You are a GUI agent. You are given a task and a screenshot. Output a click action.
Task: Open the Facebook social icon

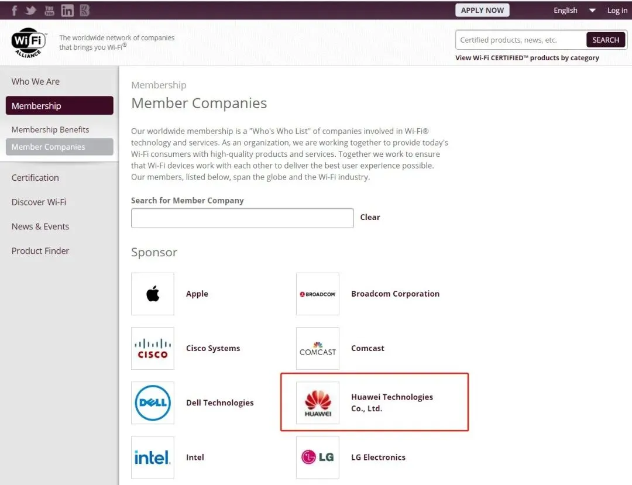coord(14,11)
